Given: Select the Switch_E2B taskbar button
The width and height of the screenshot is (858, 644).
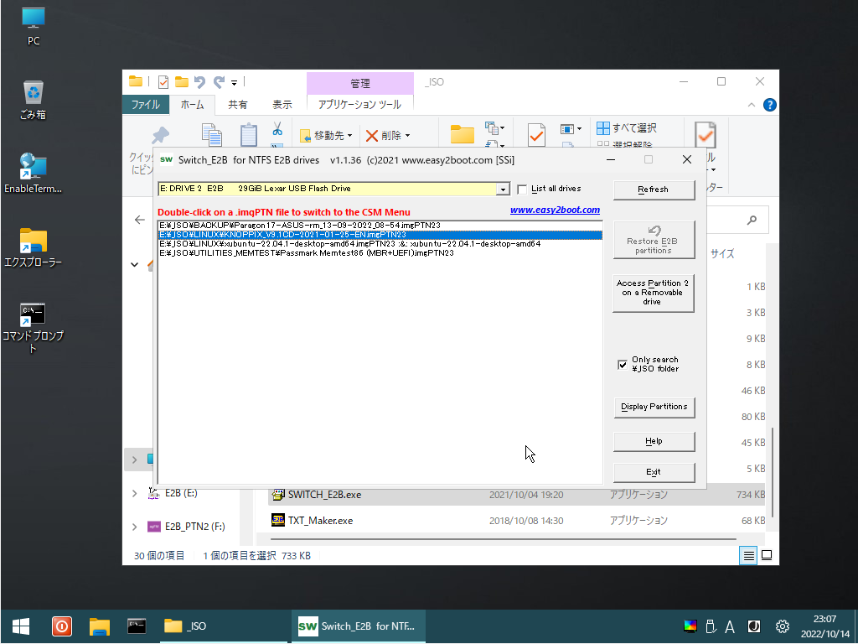Looking at the screenshot, I should (x=358, y=626).
